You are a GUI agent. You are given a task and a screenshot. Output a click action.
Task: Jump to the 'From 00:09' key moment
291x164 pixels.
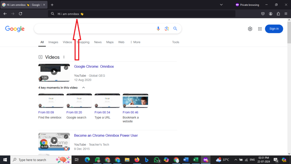pyautogui.click(x=46, y=112)
